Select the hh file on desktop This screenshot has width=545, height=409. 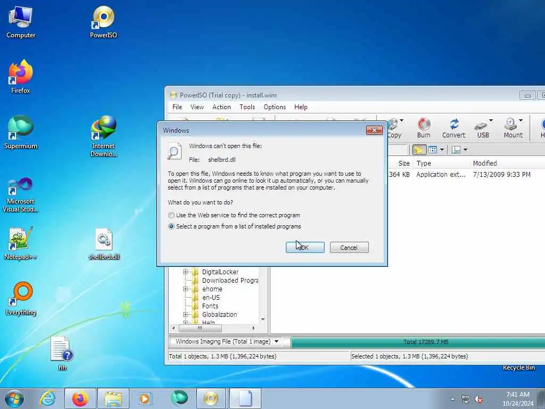pos(62,353)
